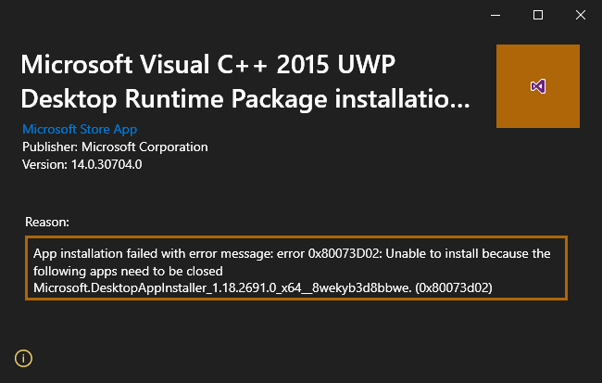Click the 'Microsoft Visual C++ 2015 UWP' heading line
This screenshot has height=383, width=602.
(207, 64)
